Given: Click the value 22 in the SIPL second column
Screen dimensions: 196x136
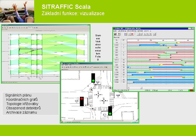Looking at the screenshot, I should pos(124,70).
